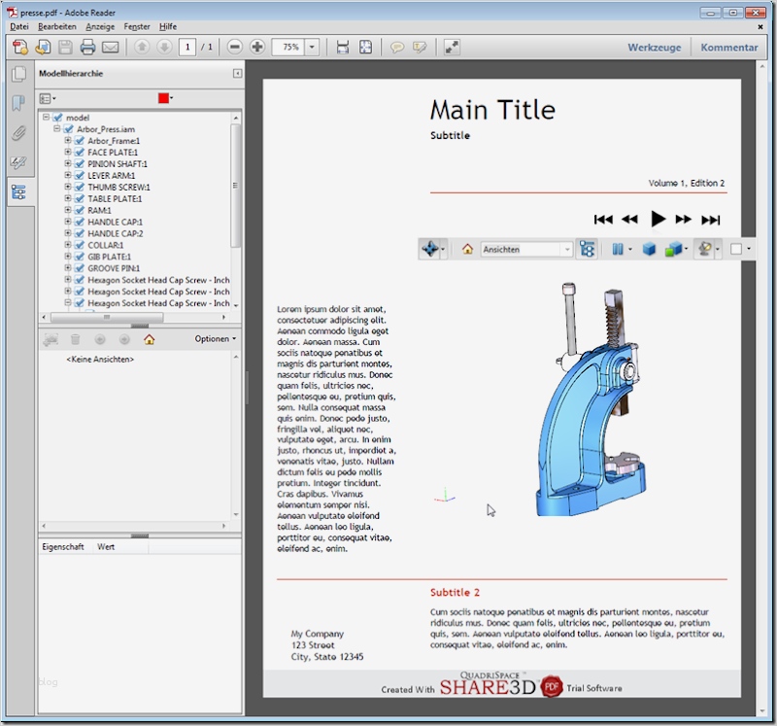Open the Fenster menu

(x=137, y=26)
